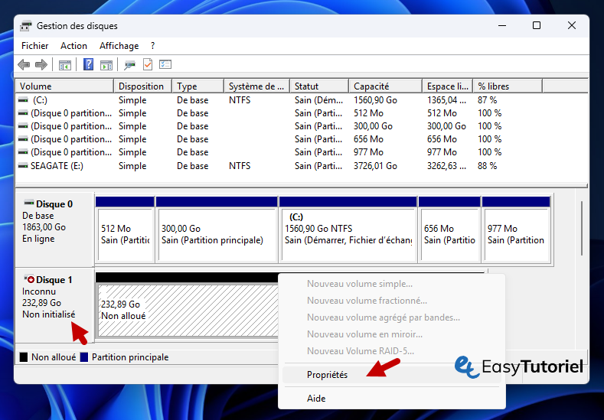Select the (C:) row in volume list
Screen dimensions: 604x420
click(40, 100)
